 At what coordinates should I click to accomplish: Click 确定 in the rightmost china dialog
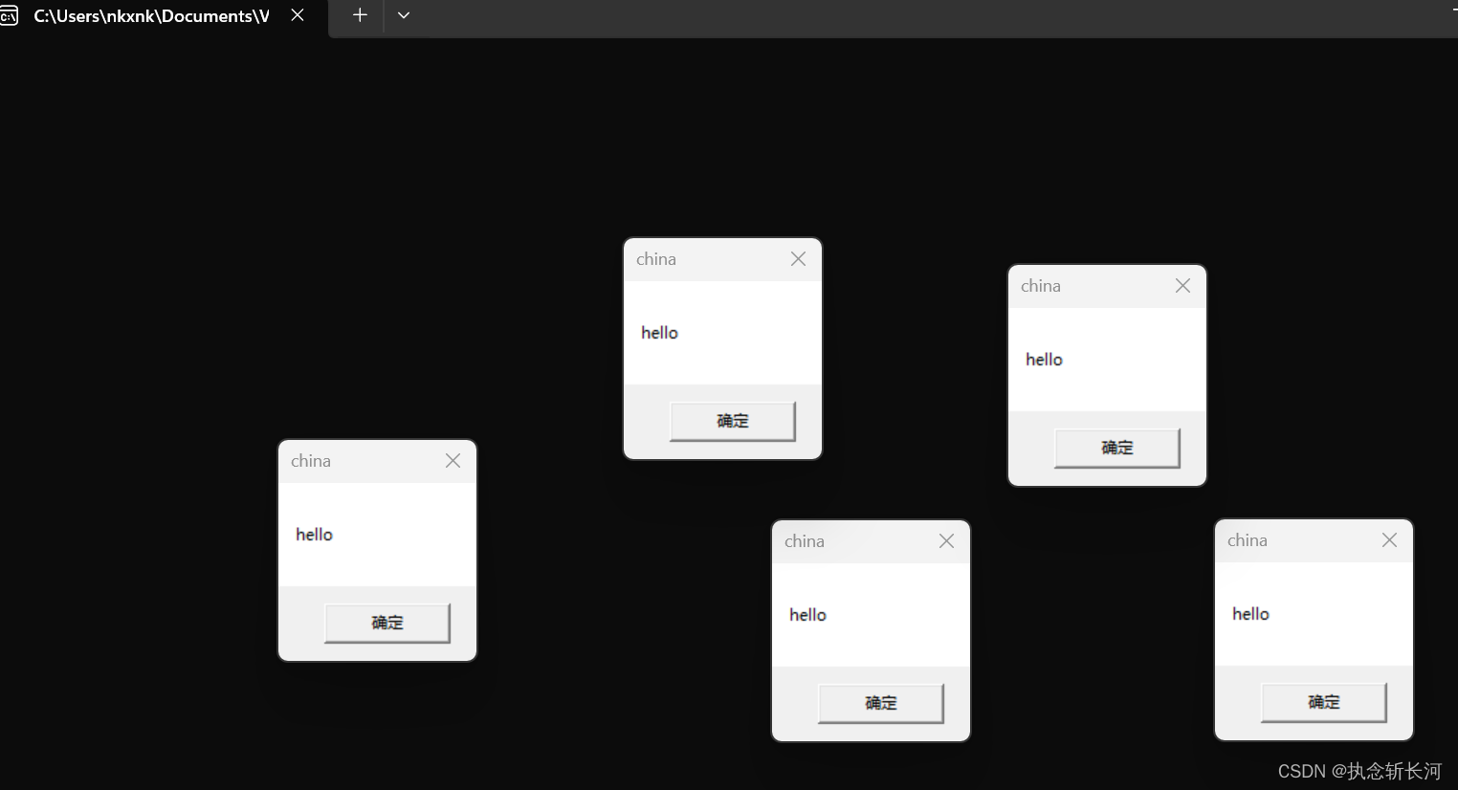click(x=1324, y=702)
